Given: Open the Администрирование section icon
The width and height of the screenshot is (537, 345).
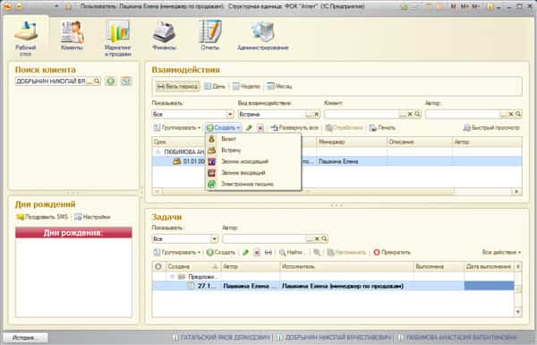Looking at the screenshot, I should pyautogui.click(x=262, y=31).
